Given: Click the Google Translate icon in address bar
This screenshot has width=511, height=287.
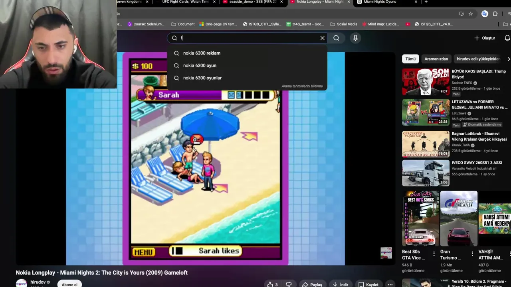Looking at the screenshot, I should [x=485, y=14].
